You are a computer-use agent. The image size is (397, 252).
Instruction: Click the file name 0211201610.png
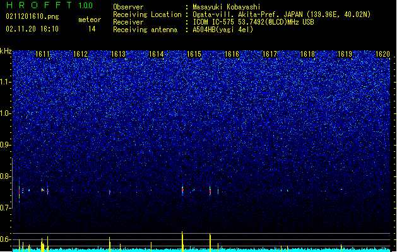click(32, 16)
